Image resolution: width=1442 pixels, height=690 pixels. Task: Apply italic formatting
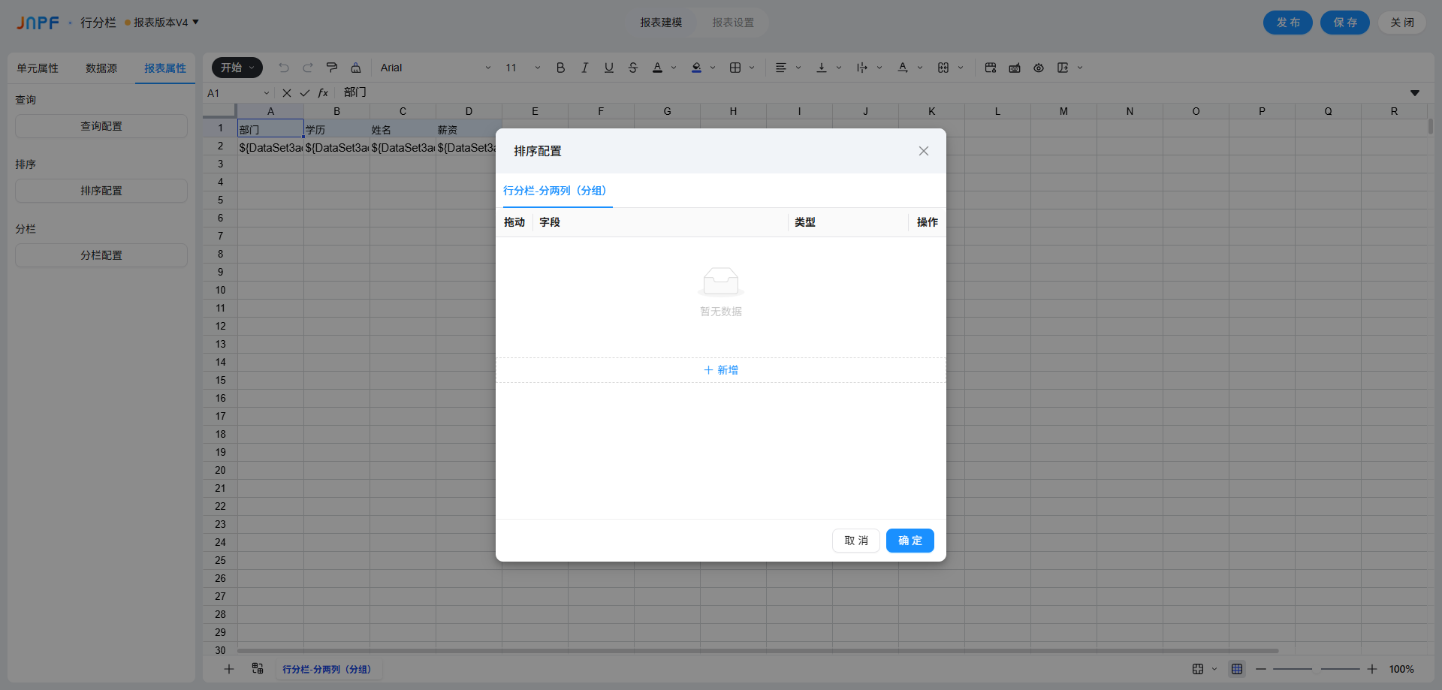pos(584,68)
